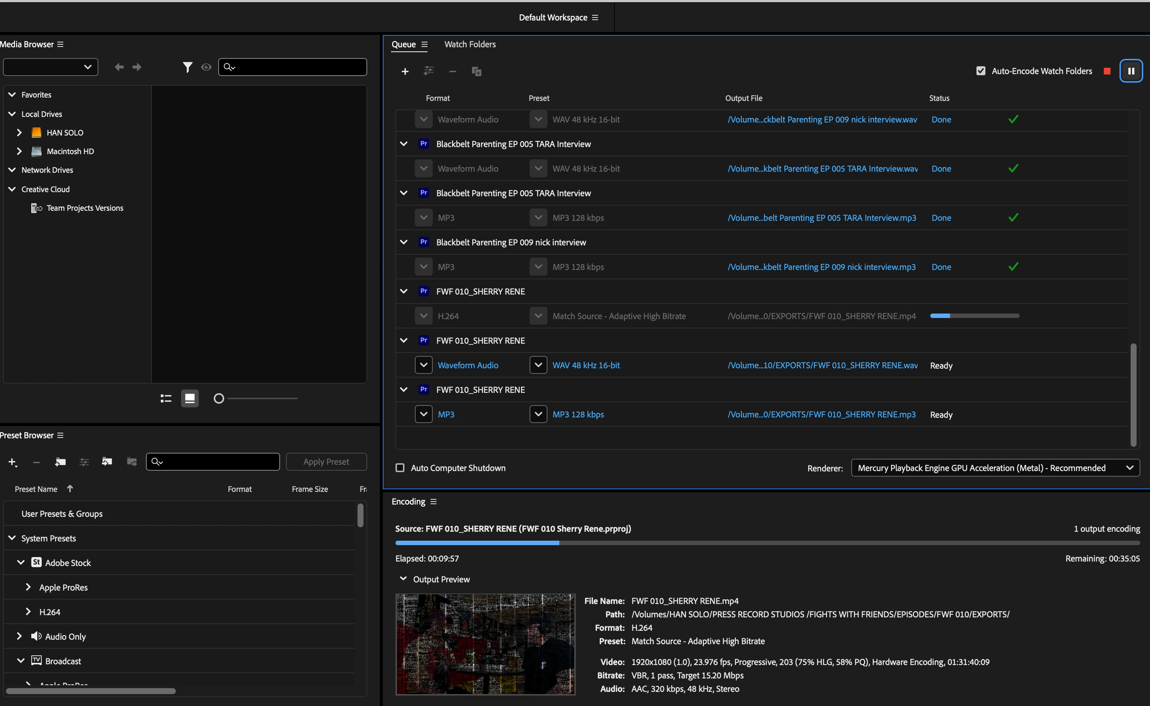Screen dimensions: 1150x706
Task: Pause the queue encoding
Action: 1131,71
